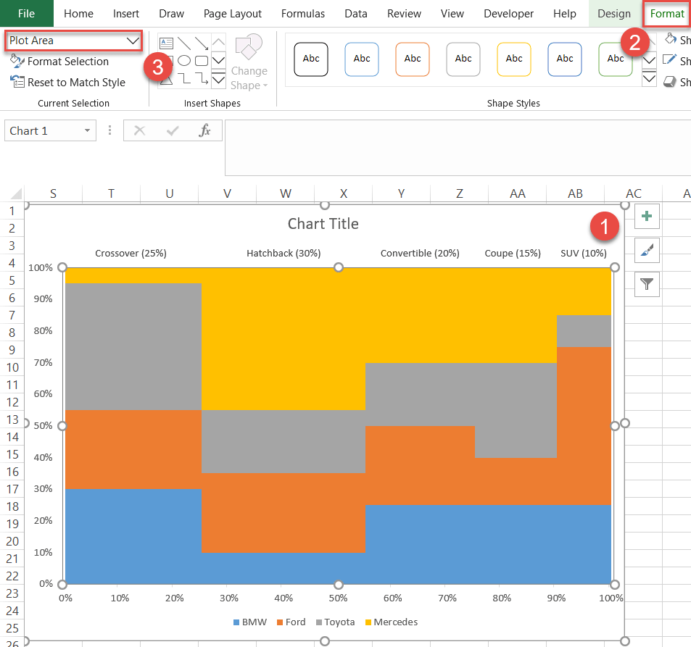Image resolution: width=691 pixels, height=647 pixels.
Task: Apply the yellow outline Abc shape style
Action: pos(514,59)
